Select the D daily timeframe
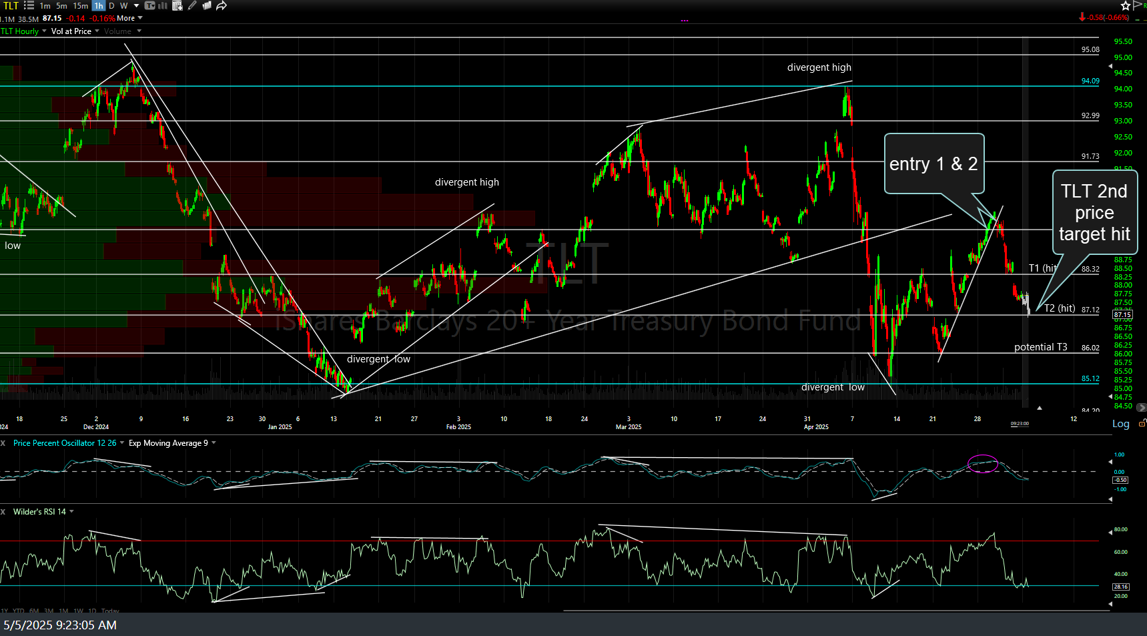 pos(111,5)
